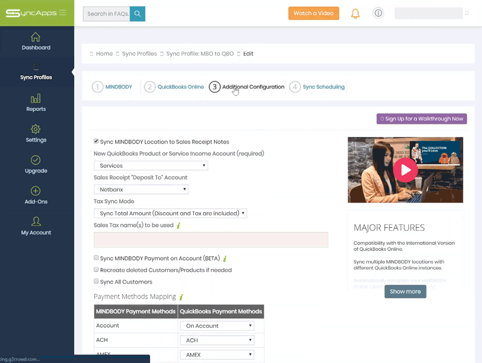Open the On Account payment method dropdown
The image size is (482, 363).
click(217, 326)
